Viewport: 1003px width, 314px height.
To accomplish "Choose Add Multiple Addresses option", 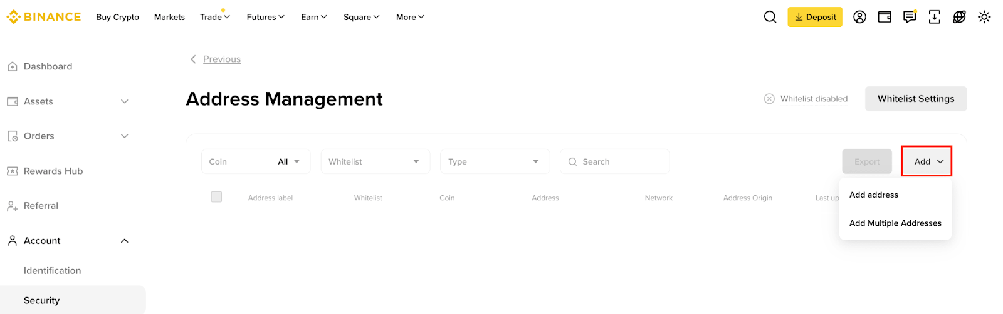I will click(895, 223).
